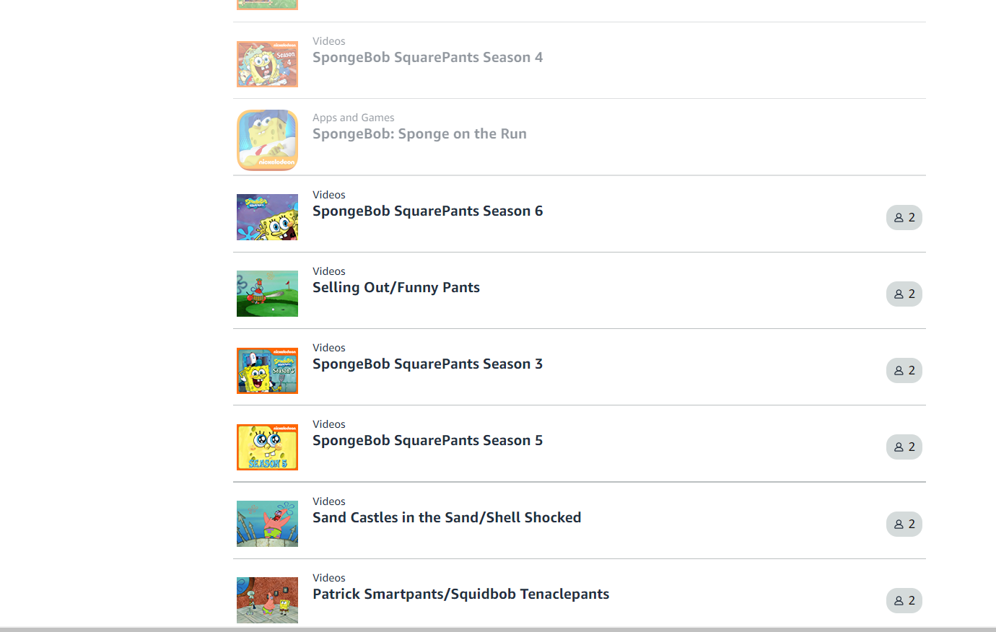Open SpongeBob SquarePants Season 4 thumbnail
The width and height of the screenshot is (996, 632).
[267, 64]
